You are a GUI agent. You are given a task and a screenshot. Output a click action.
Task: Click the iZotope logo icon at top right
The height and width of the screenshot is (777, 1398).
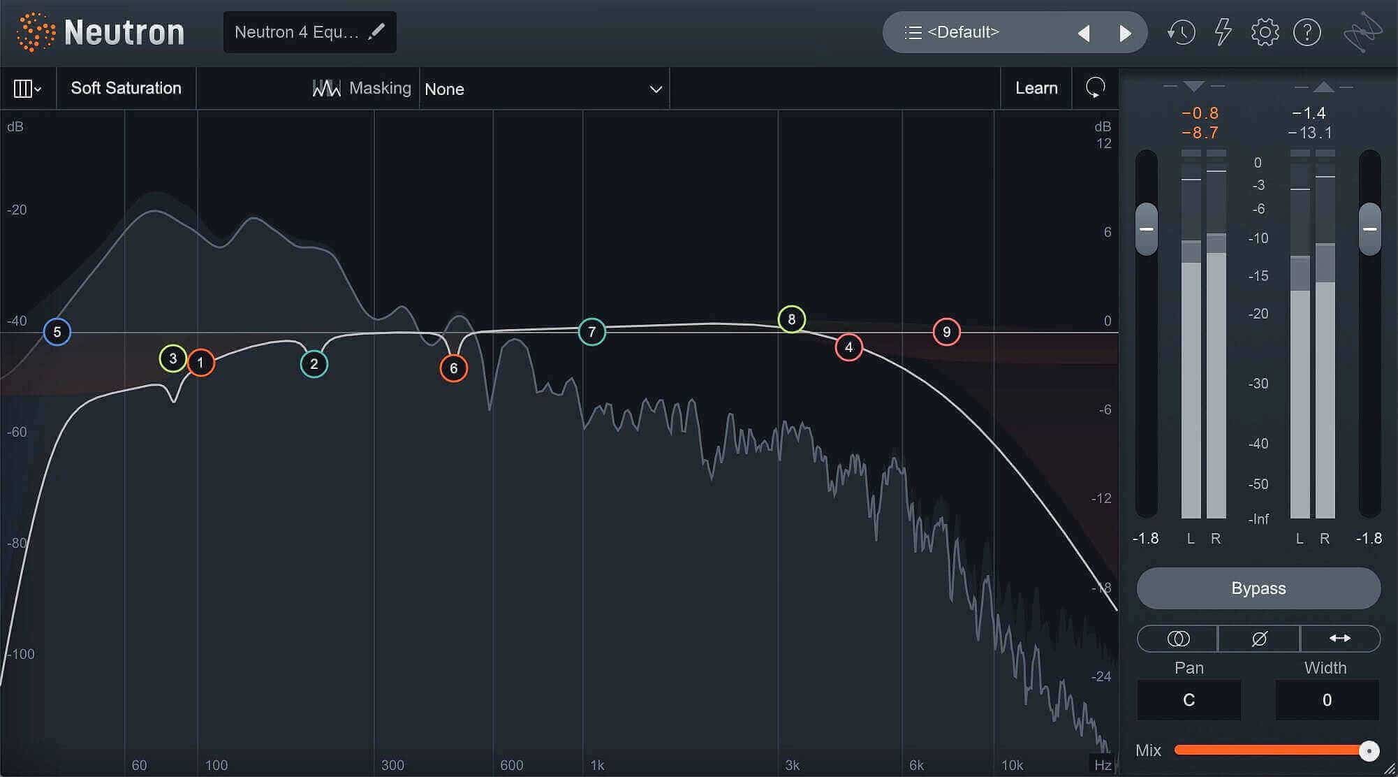coord(1362,32)
